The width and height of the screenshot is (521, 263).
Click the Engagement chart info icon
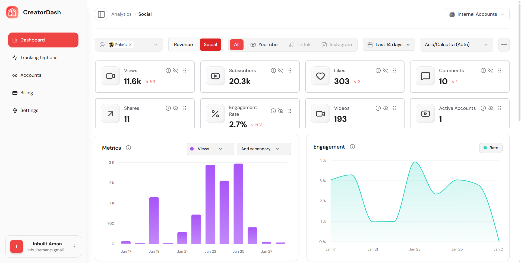pyautogui.click(x=352, y=147)
